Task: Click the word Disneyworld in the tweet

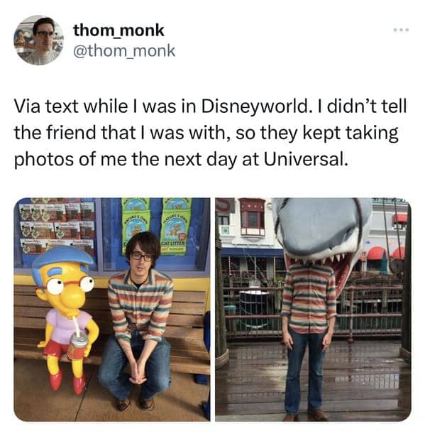Action: 253,107
